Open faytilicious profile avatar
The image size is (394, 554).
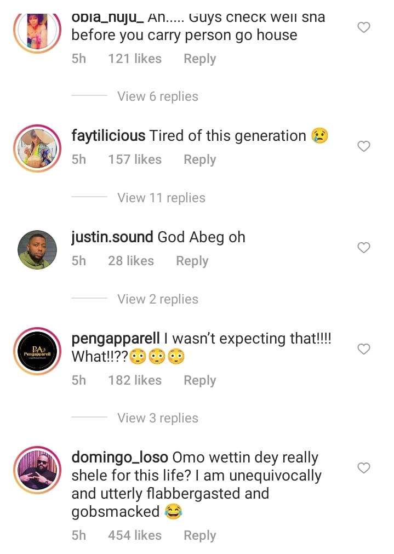coord(37,148)
